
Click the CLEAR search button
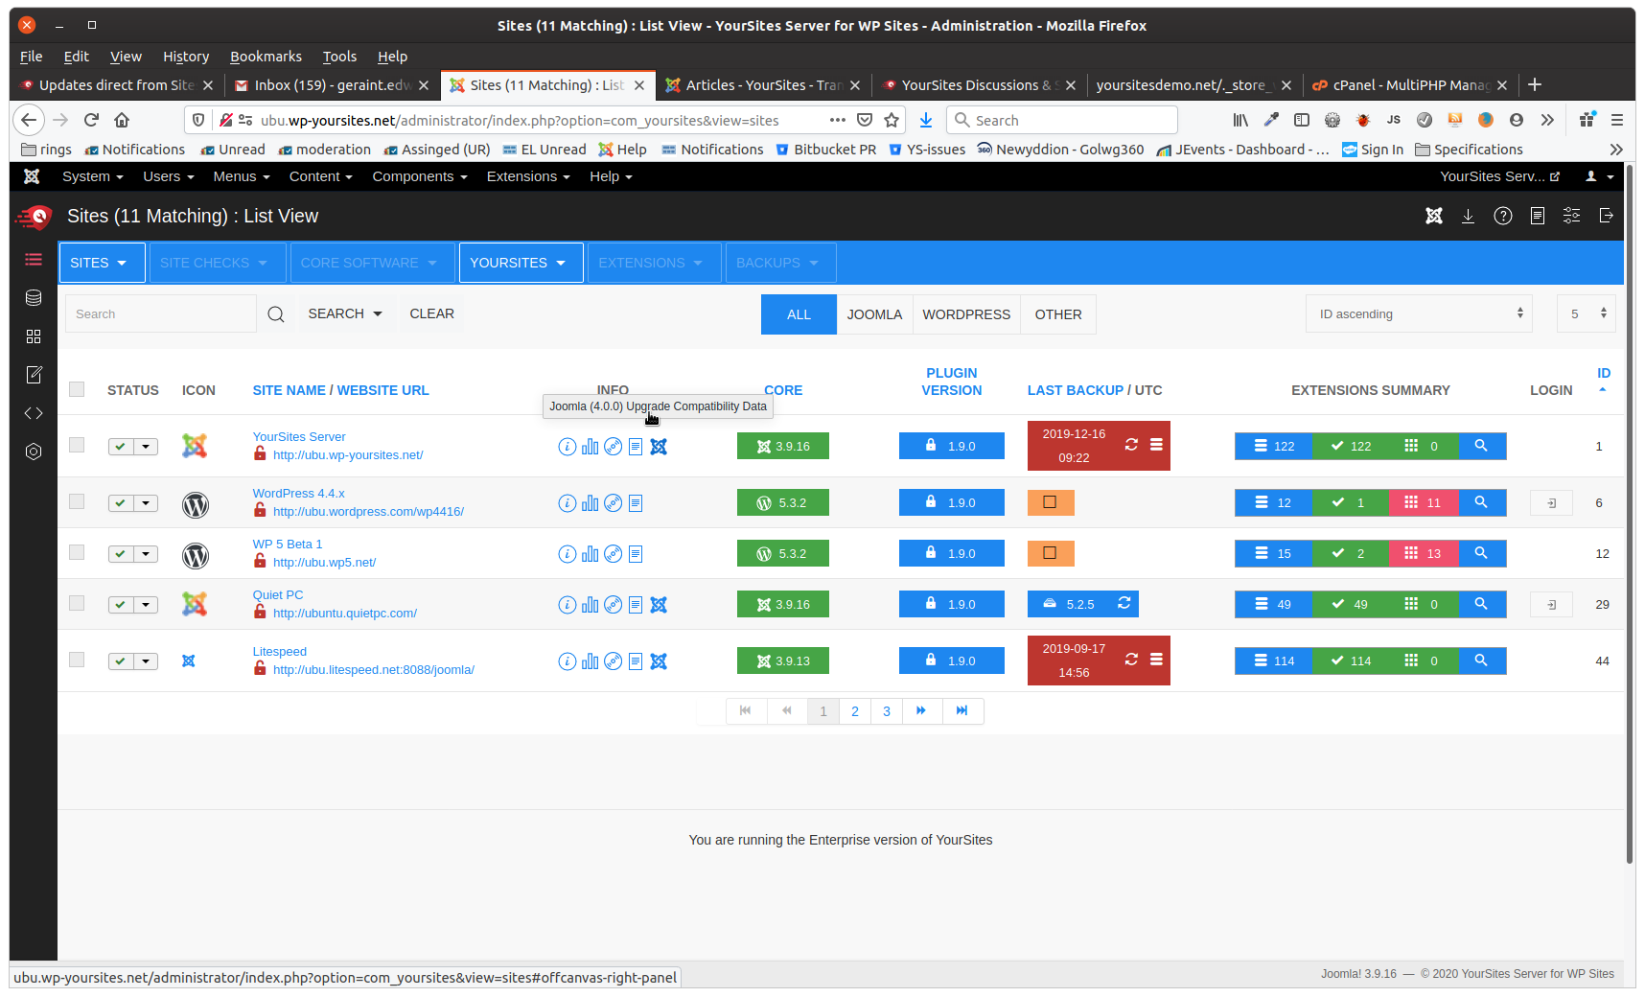click(432, 314)
